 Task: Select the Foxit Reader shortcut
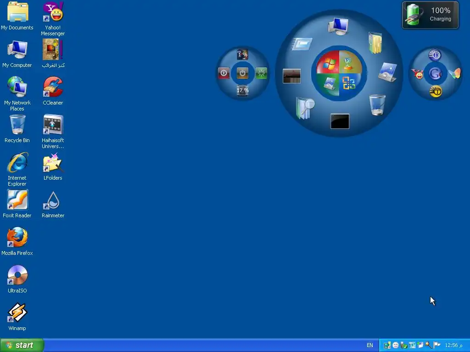[17, 204]
